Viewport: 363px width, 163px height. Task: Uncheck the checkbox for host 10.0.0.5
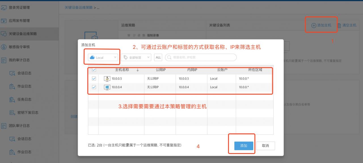(x=94, y=79)
